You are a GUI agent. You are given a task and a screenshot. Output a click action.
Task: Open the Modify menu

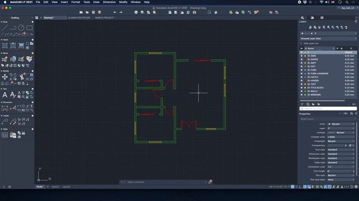(123, 2)
